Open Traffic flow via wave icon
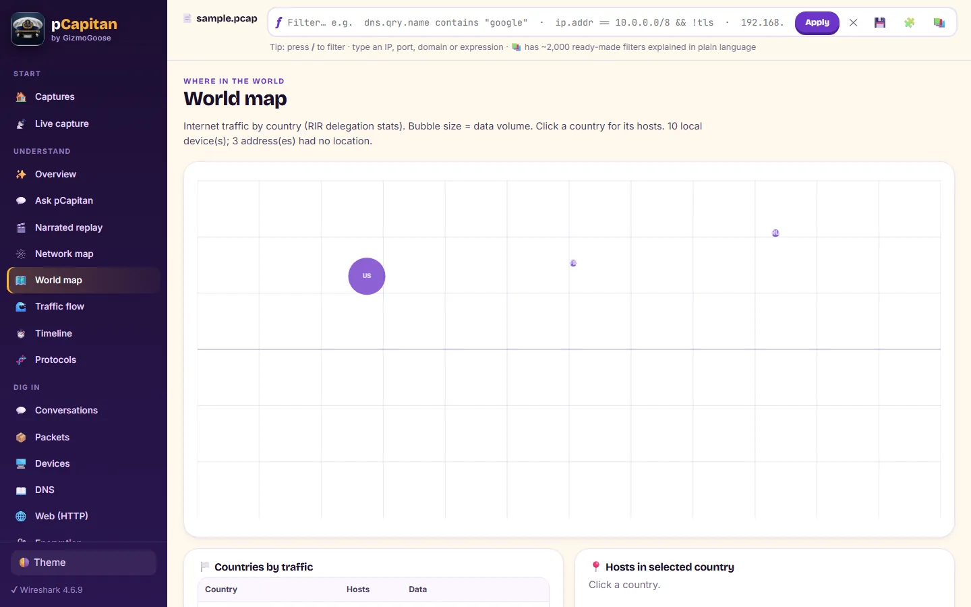Image resolution: width=971 pixels, height=607 pixels. [21, 307]
